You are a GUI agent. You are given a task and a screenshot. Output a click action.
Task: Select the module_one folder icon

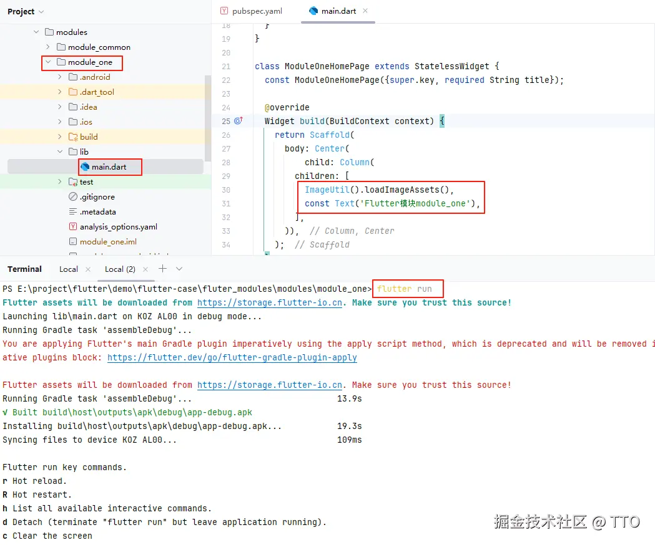pos(61,62)
